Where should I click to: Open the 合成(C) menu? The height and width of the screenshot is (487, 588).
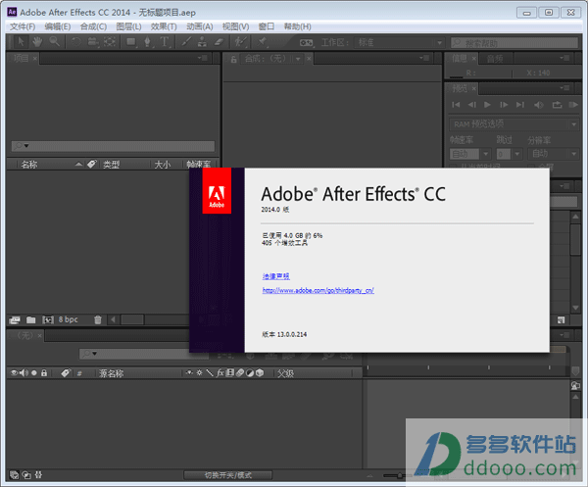click(93, 26)
